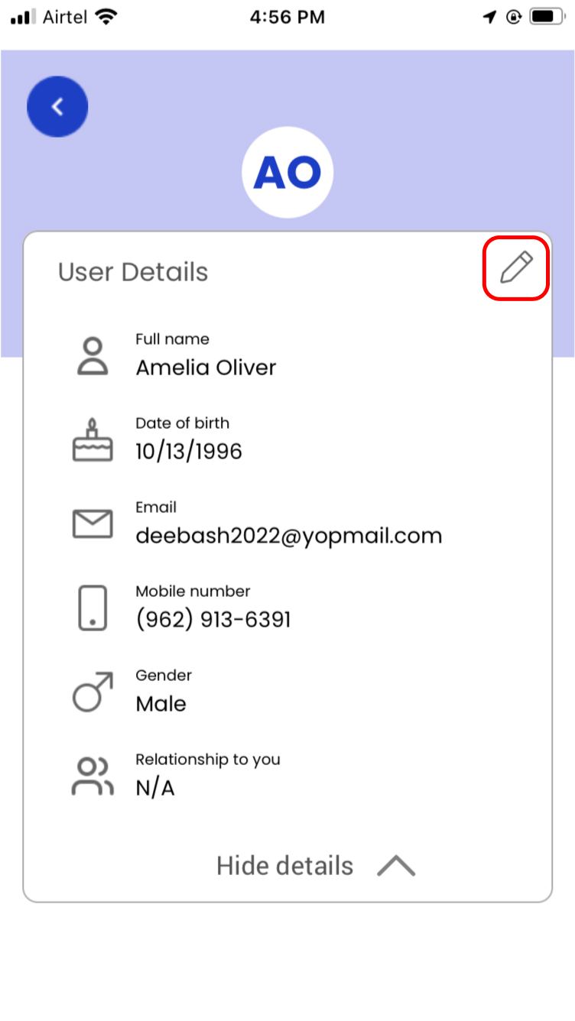Tap the AO avatar circle
The image size is (575, 1021).
point(287,173)
